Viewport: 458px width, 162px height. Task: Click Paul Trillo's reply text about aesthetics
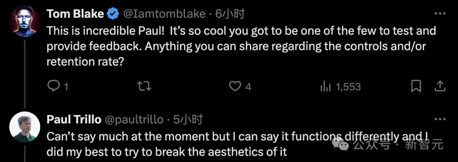click(x=237, y=144)
